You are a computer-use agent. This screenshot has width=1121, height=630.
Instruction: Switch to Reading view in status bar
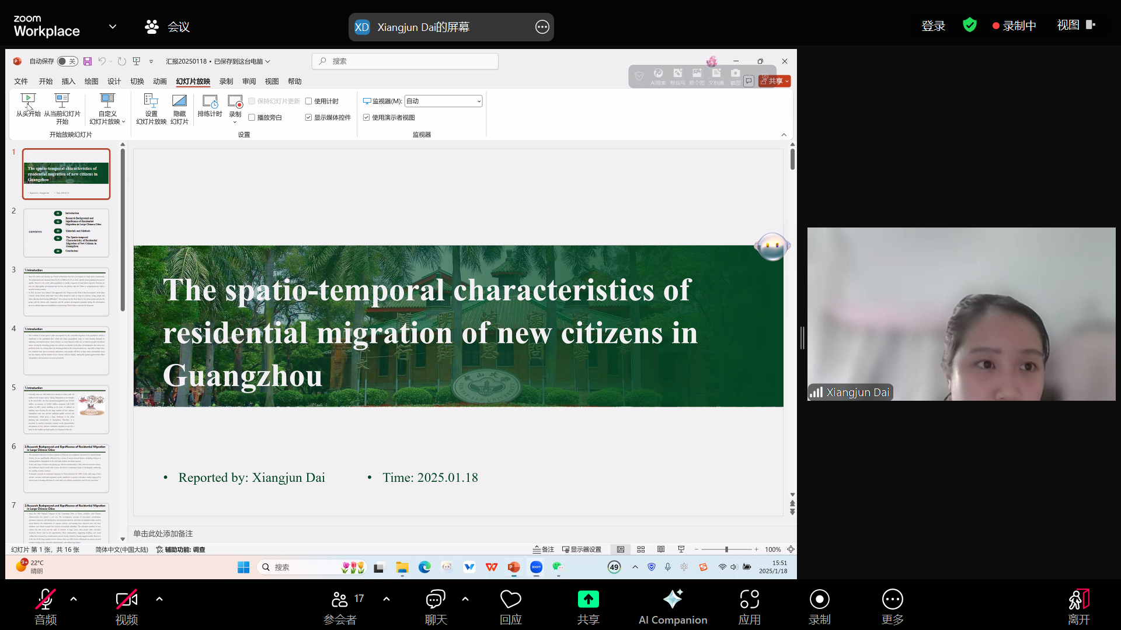tap(661, 549)
